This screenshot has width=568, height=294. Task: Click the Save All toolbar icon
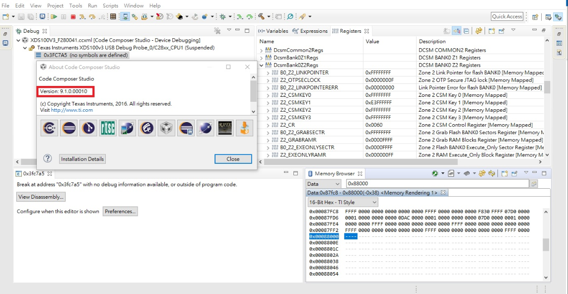coord(31,17)
